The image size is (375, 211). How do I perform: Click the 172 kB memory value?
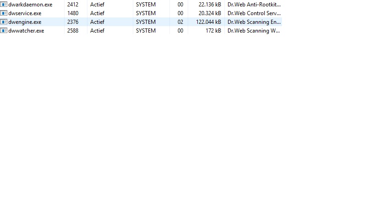(x=213, y=31)
